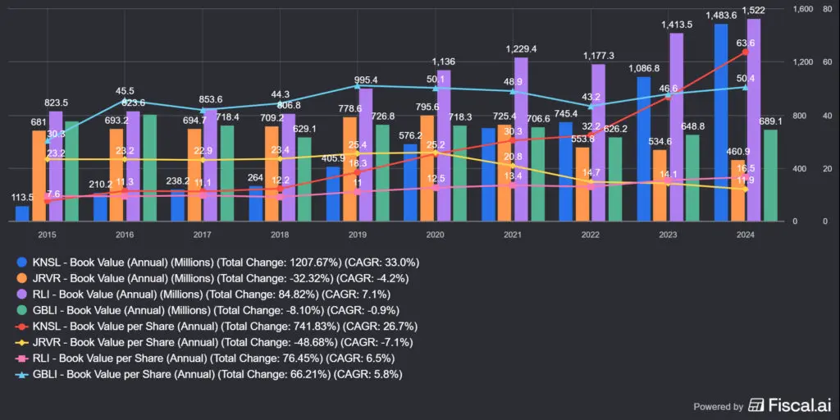The height and width of the screenshot is (420, 840).
Task: Click the 2024 KNSL per-share point at 63.6
Action: click(745, 52)
